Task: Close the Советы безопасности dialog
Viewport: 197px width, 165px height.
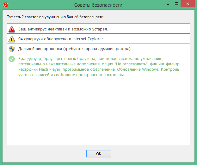Action: [188, 4]
